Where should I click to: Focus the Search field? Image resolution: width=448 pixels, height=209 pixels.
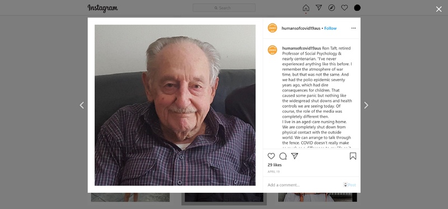click(x=224, y=8)
